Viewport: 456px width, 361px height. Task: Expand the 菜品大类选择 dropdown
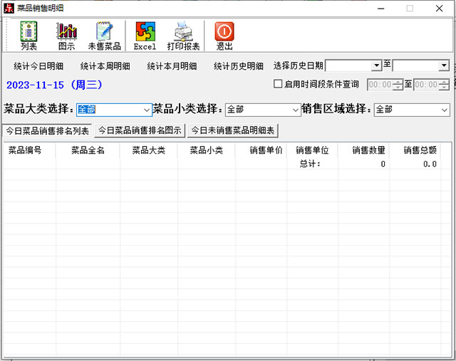[x=147, y=110]
